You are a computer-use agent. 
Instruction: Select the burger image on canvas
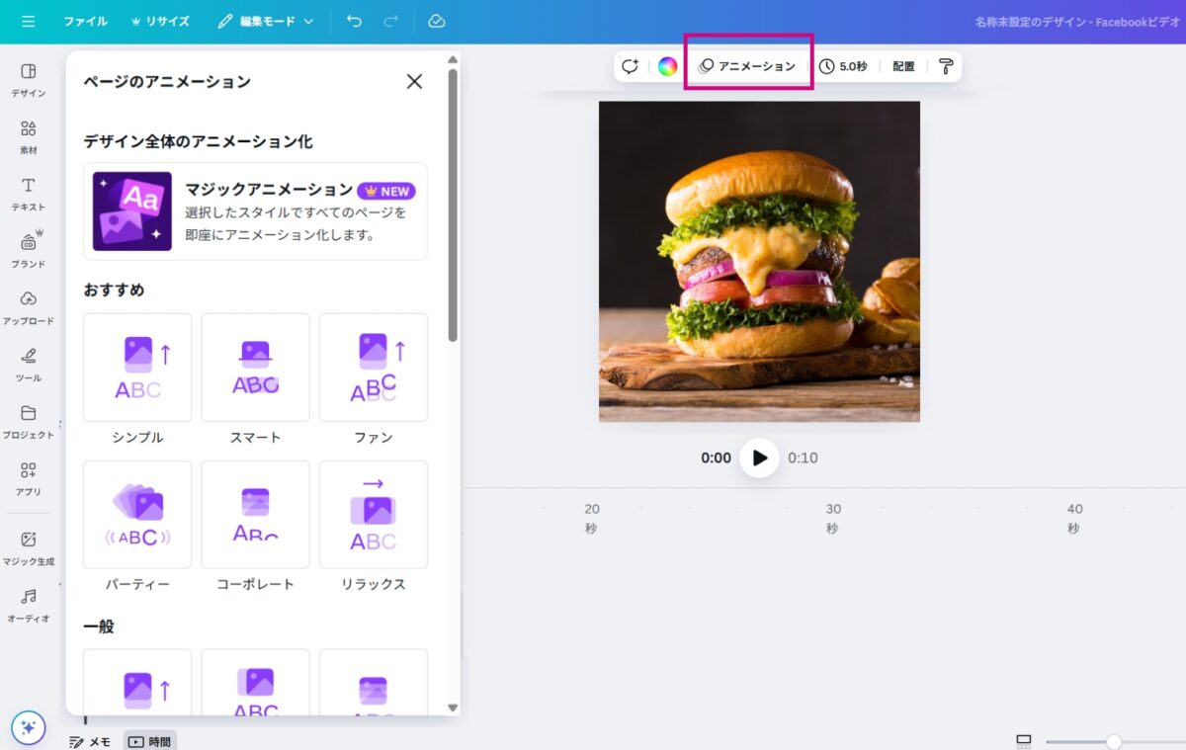point(759,261)
